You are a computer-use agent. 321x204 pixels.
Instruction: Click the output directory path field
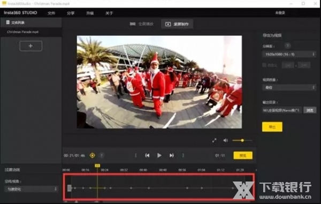(x=282, y=110)
